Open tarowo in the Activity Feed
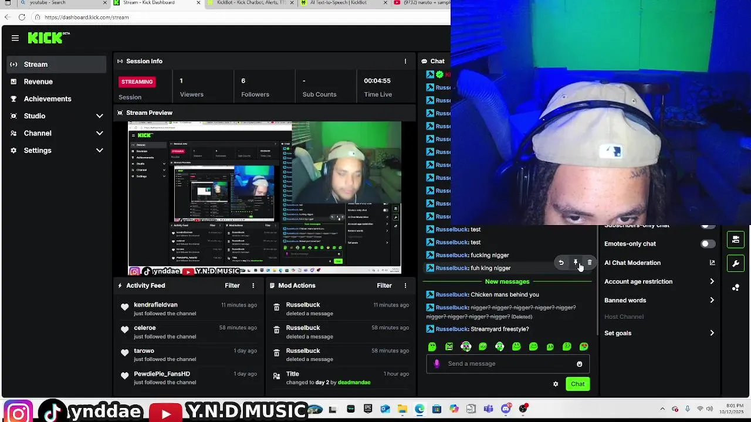This screenshot has height=422, width=751. (x=144, y=350)
